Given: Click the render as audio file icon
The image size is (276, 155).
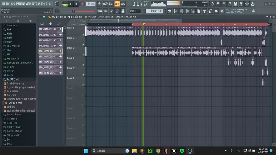Looking at the screenshot, I should (241, 4).
